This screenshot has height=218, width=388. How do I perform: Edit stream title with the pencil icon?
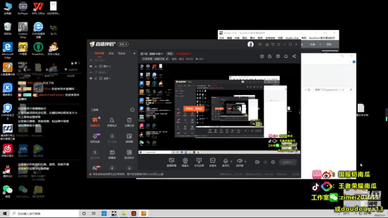(167, 59)
